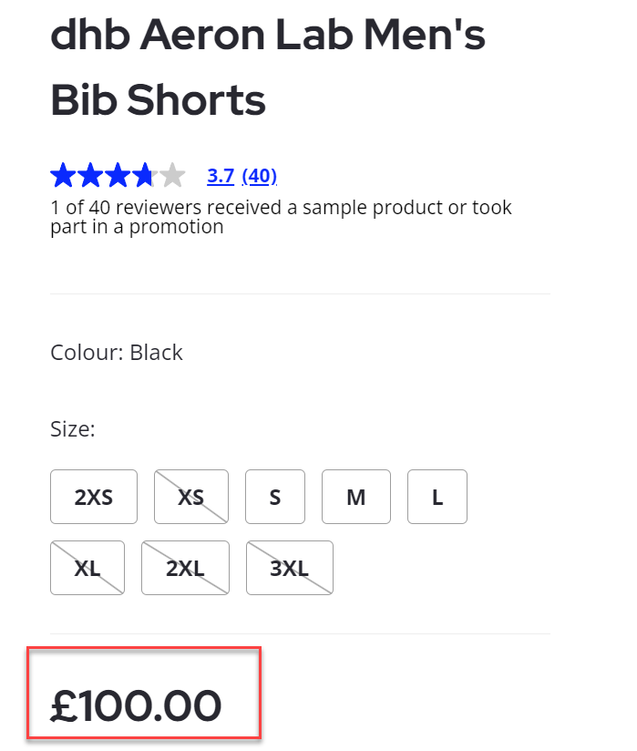Select the crossed-out XS size
The width and height of the screenshot is (637, 751).
191,497
